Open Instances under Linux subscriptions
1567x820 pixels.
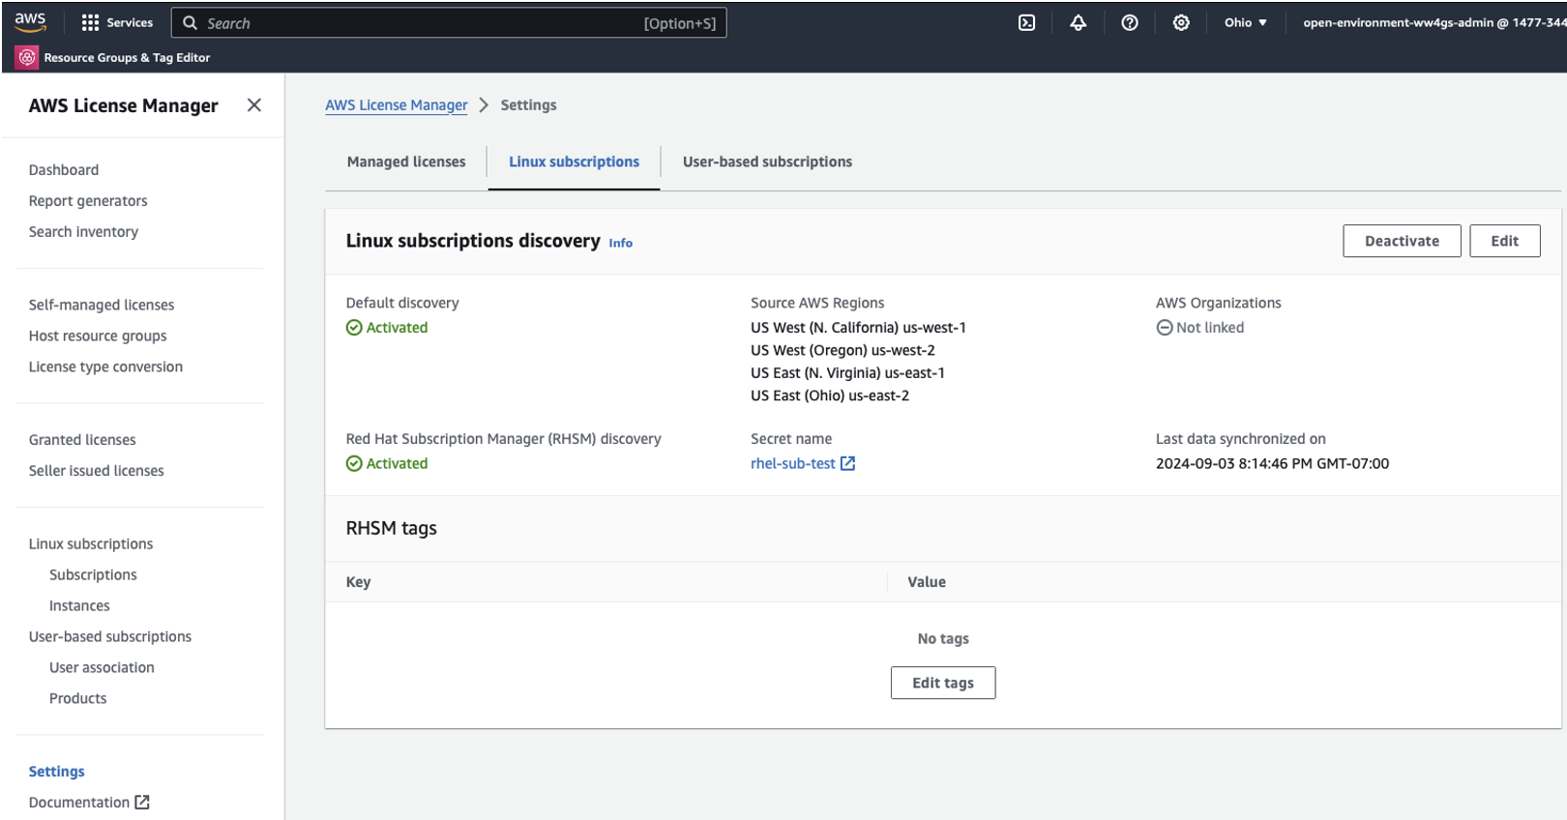[x=79, y=605]
